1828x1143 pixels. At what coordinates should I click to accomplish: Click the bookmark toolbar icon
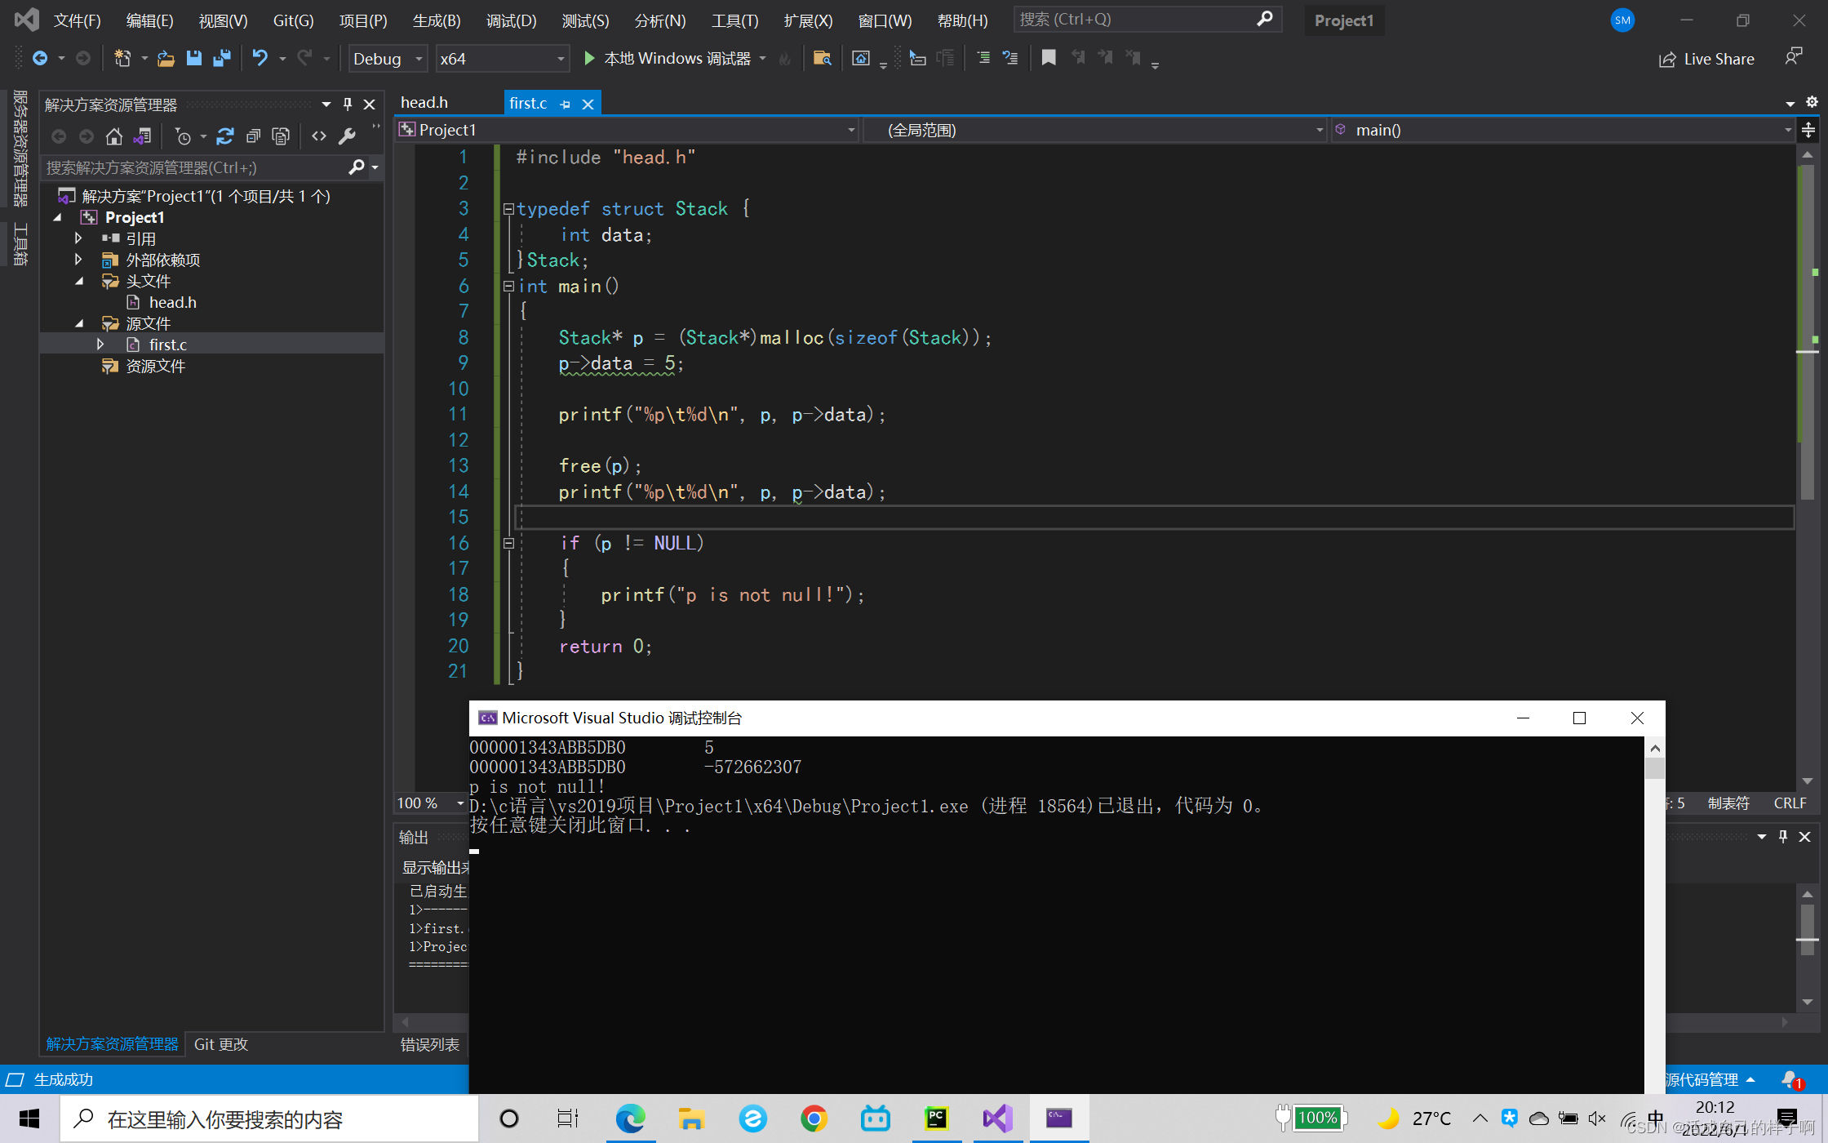1049,58
